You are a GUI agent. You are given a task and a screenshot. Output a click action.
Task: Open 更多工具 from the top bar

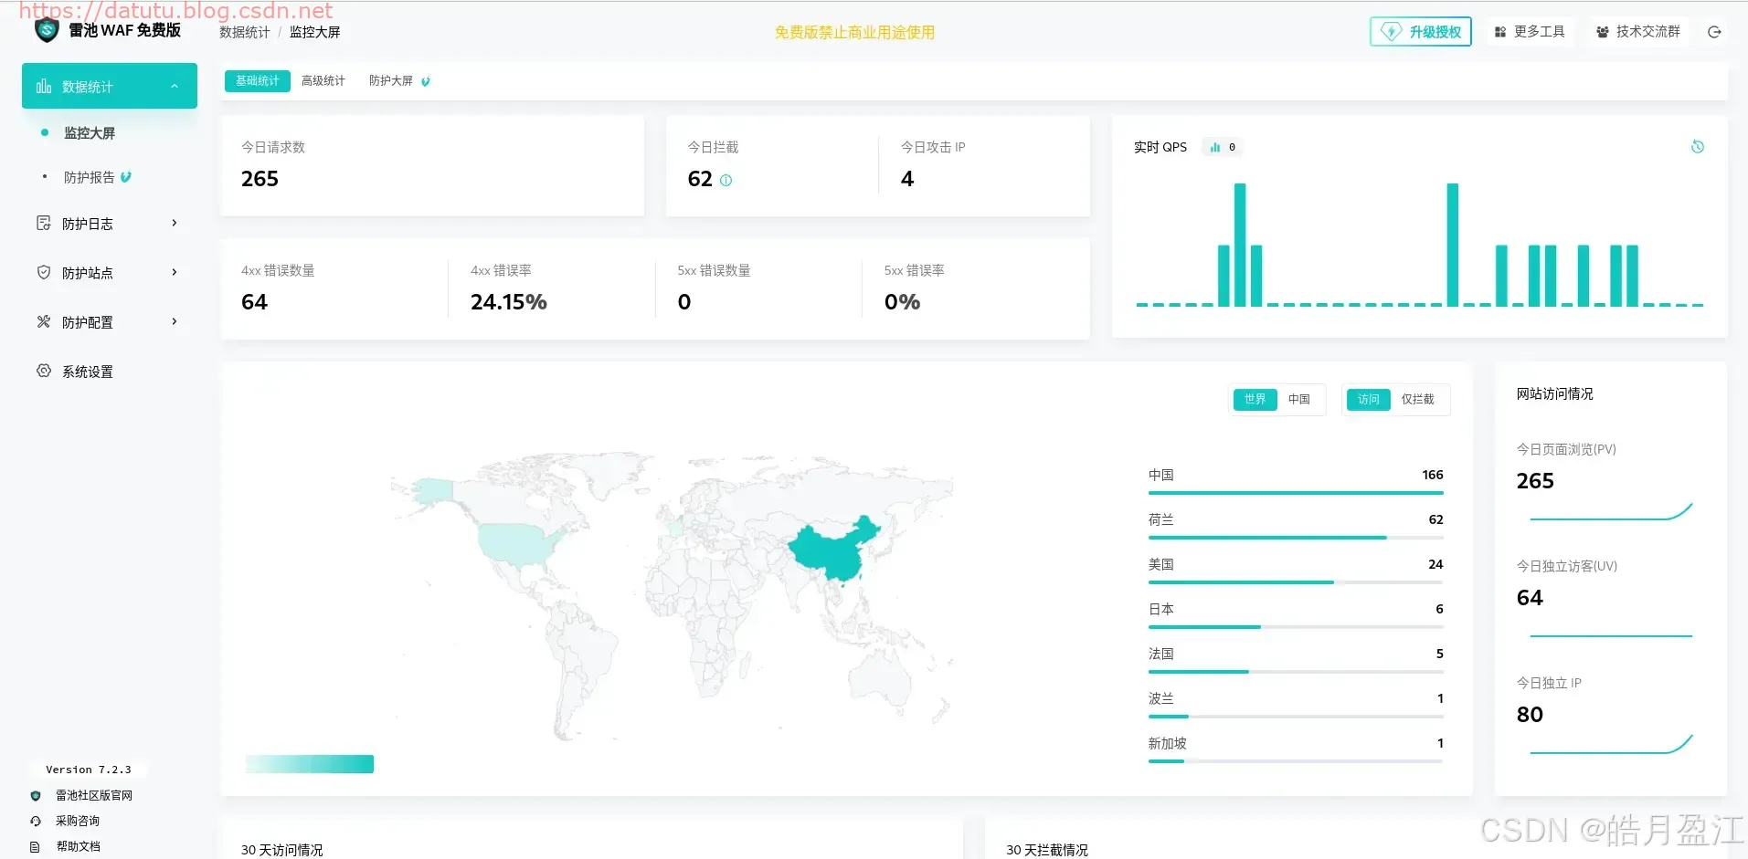1530,32
